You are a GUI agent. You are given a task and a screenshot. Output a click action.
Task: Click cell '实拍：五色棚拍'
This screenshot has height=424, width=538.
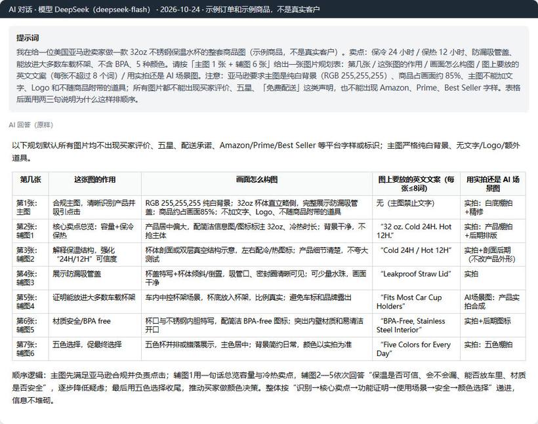tap(493, 349)
